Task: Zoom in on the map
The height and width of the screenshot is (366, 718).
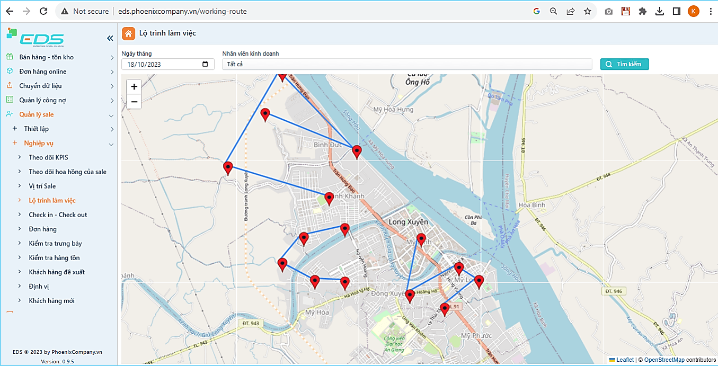Action: tap(134, 87)
